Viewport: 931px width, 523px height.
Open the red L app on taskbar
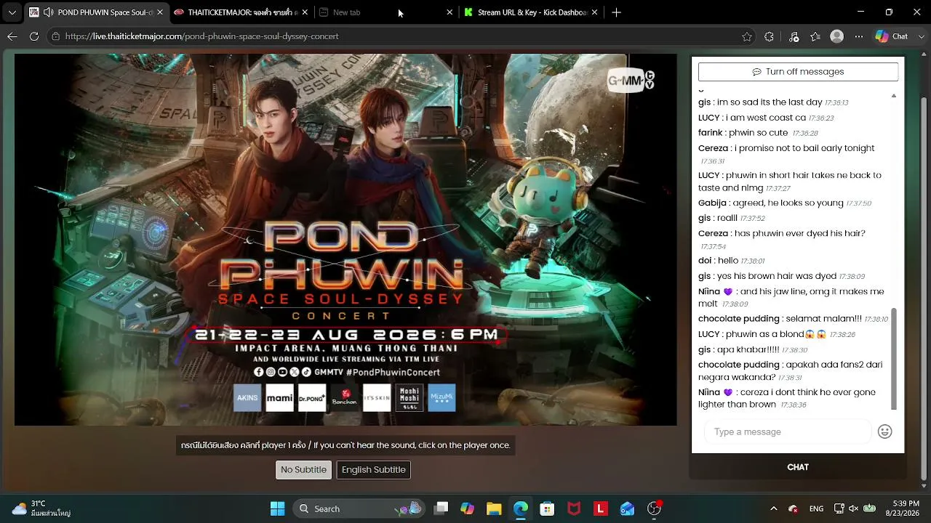[601, 508]
